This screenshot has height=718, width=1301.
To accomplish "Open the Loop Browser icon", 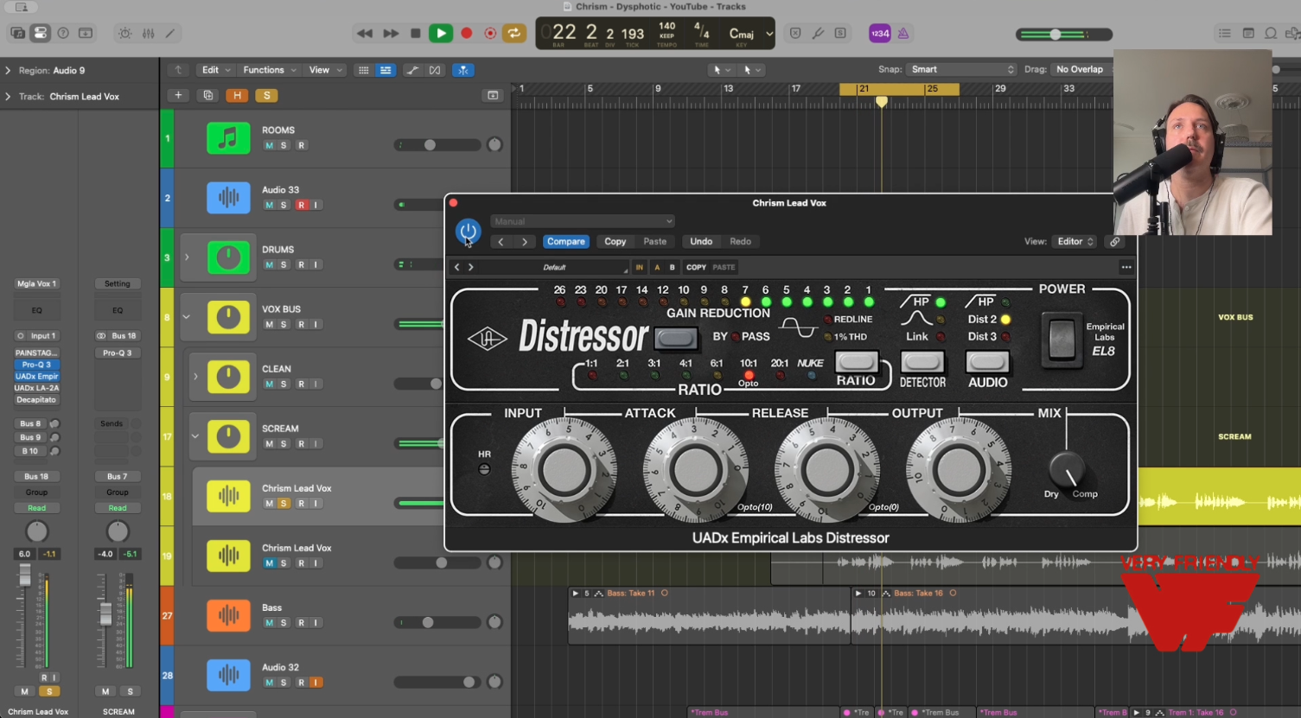I will 1271,34.
